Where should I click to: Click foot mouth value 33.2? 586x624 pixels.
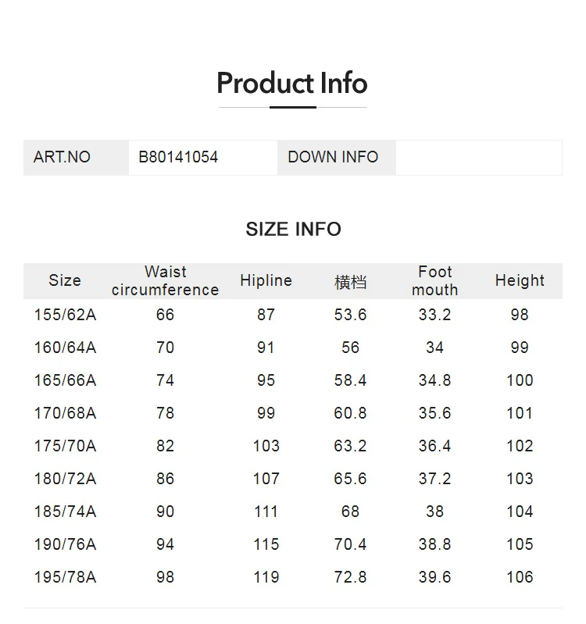434,315
